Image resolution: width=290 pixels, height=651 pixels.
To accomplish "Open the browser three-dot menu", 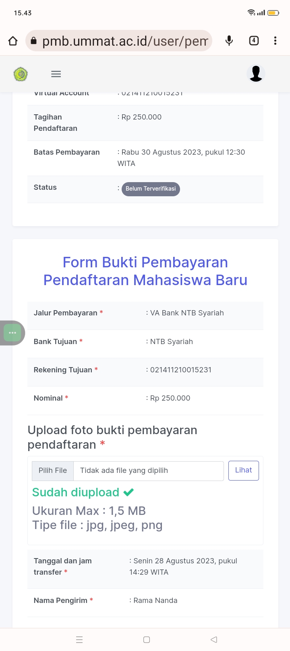I will (275, 41).
